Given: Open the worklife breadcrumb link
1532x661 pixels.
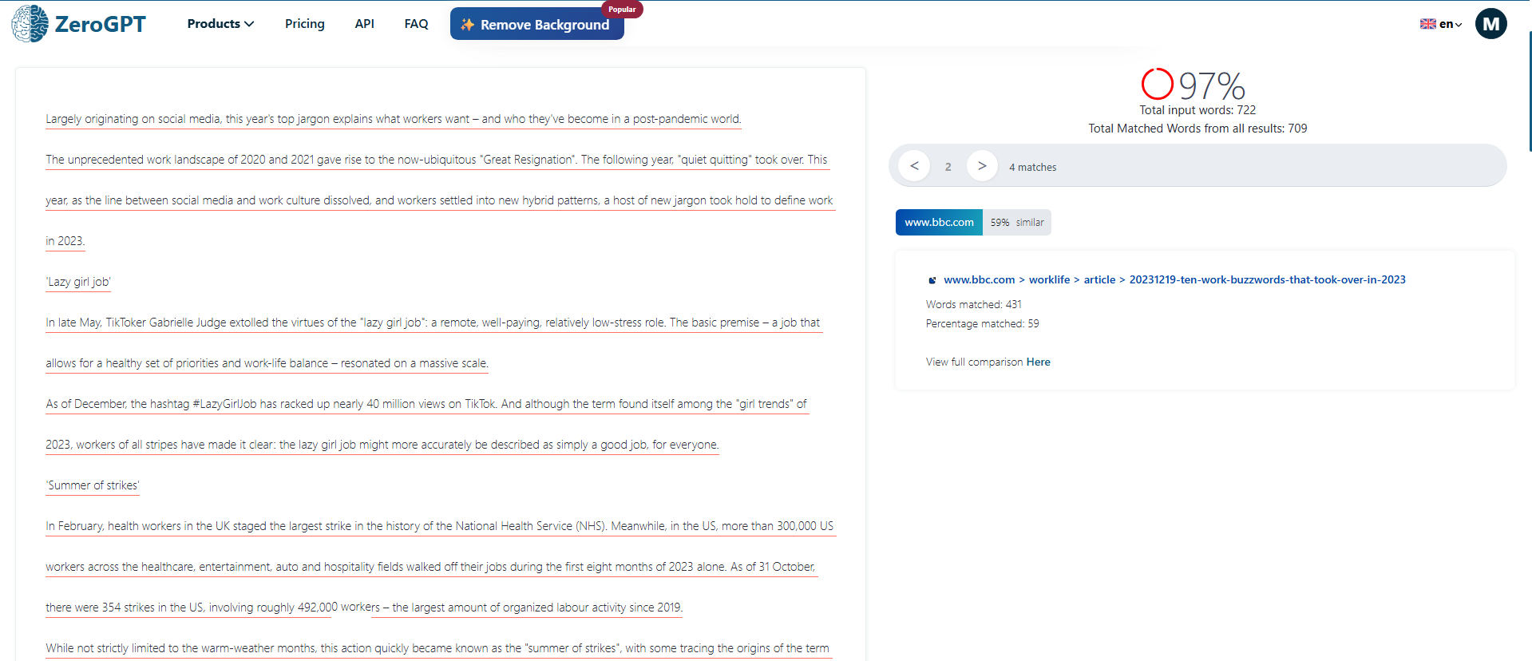Looking at the screenshot, I should pos(1049,280).
